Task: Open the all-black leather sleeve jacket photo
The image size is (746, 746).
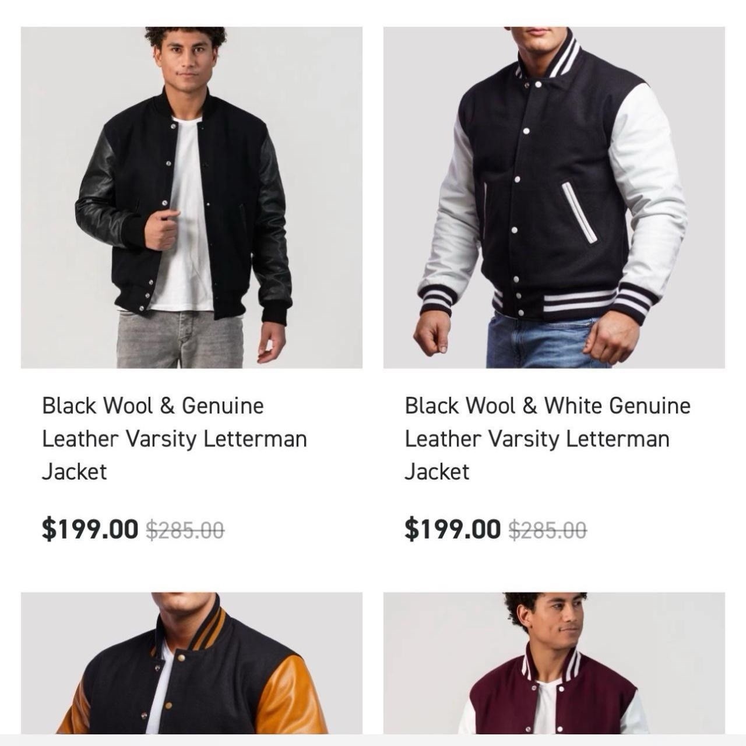Action: tap(192, 198)
